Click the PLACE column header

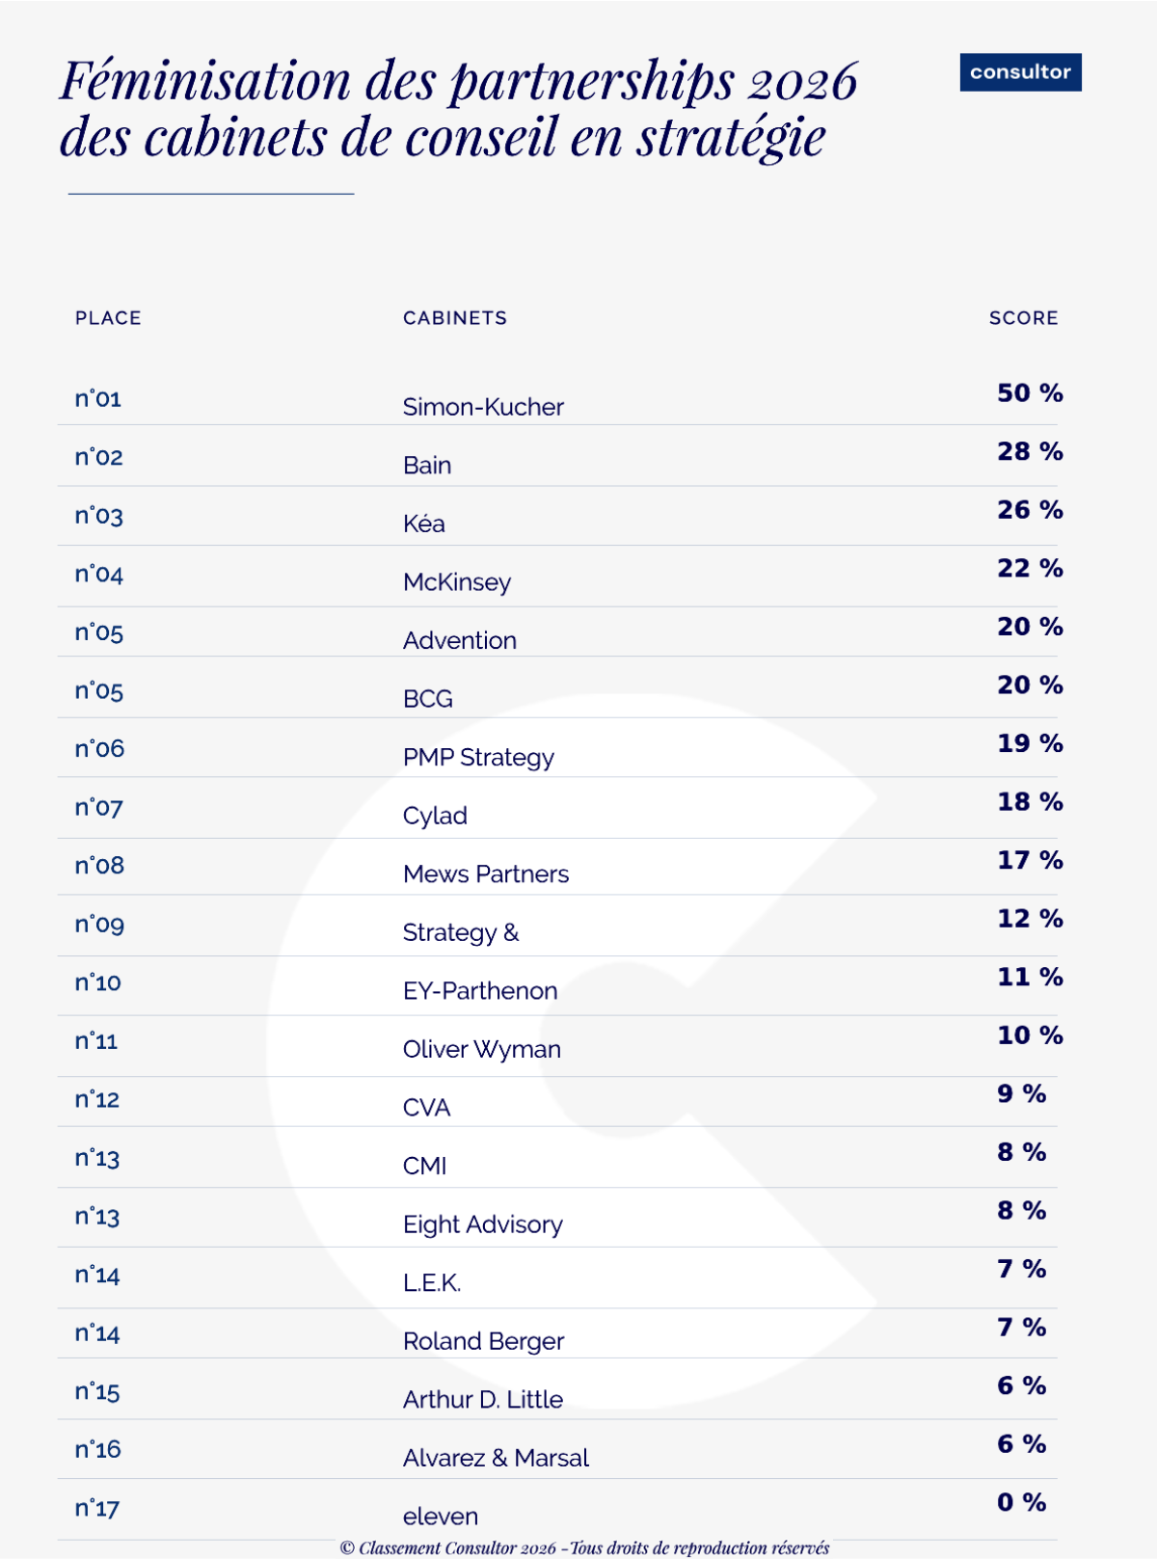(x=108, y=318)
